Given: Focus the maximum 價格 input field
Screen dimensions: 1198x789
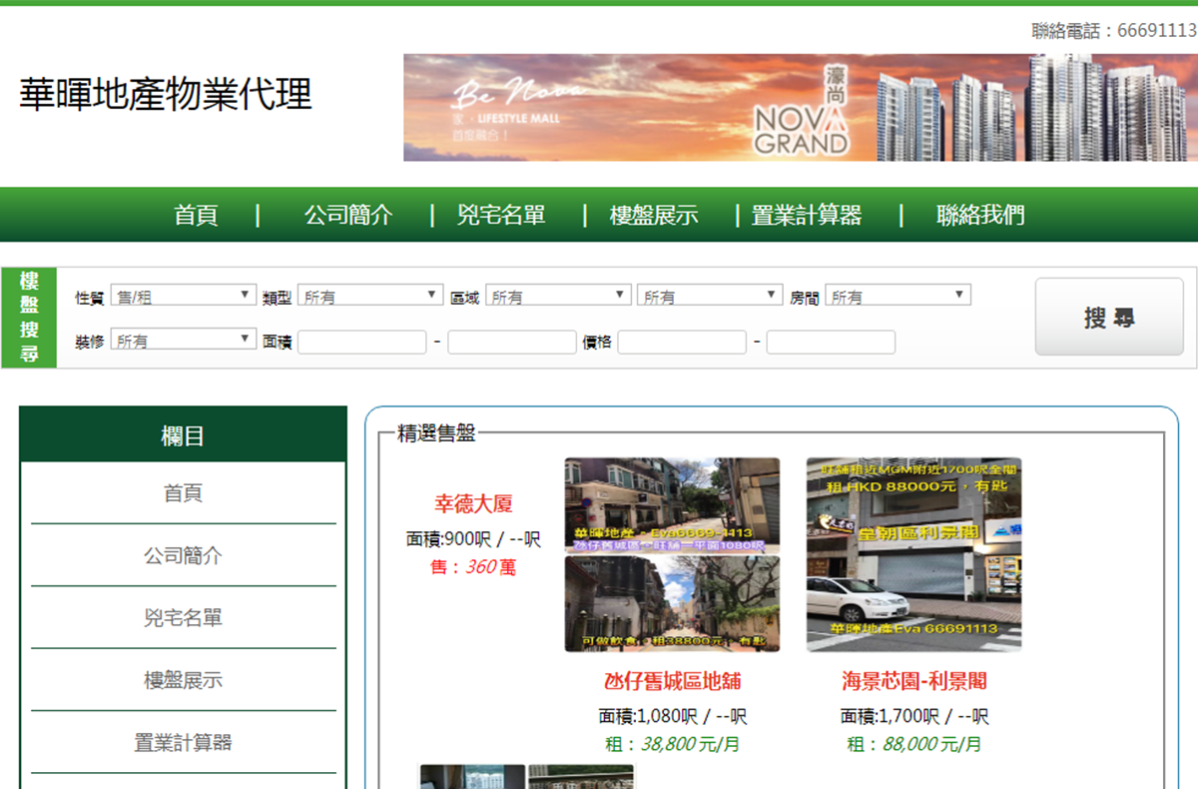Looking at the screenshot, I should point(832,342).
